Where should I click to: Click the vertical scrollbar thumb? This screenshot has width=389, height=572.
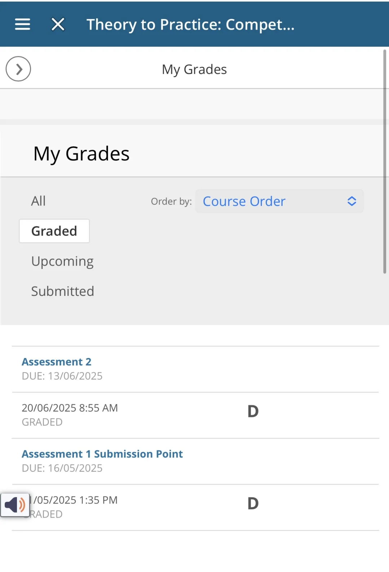(x=385, y=161)
